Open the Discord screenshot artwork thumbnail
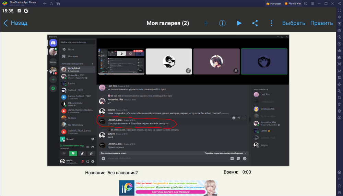The height and width of the screenshot is (196, 343). [168, 100]
